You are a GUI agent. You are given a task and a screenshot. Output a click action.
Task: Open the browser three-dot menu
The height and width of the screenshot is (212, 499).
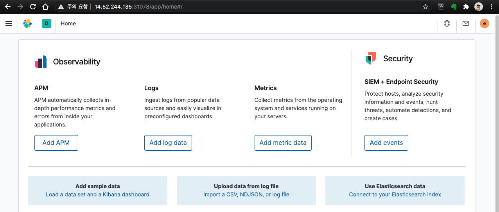(x=491, y=7)
